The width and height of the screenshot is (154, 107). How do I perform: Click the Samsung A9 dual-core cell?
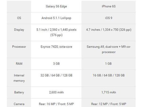(109, 49)
